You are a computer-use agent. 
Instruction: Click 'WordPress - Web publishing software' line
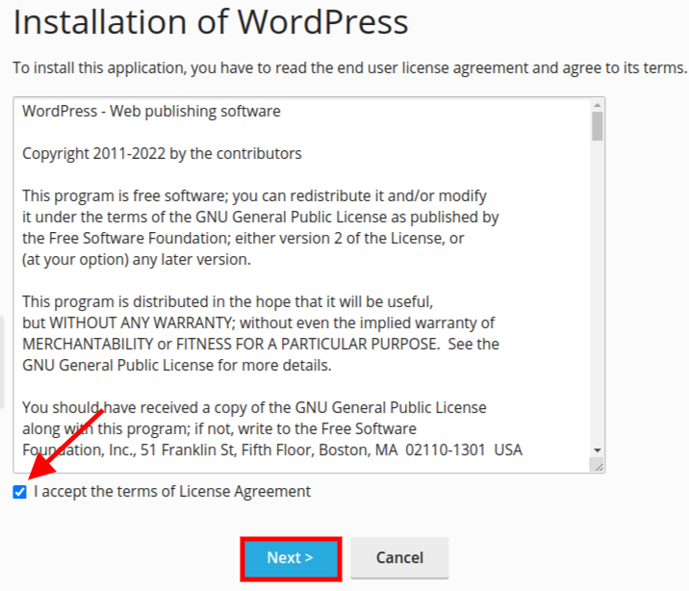152,111
